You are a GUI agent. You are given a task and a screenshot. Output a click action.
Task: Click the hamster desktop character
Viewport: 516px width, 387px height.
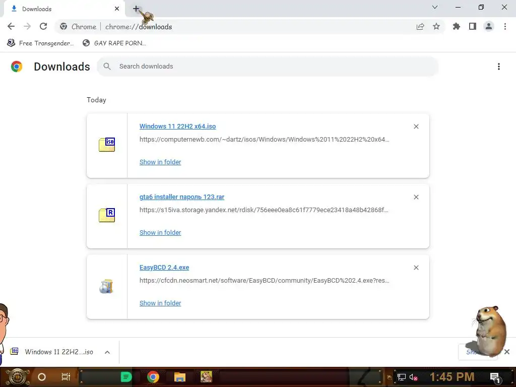tap(489, 331)
